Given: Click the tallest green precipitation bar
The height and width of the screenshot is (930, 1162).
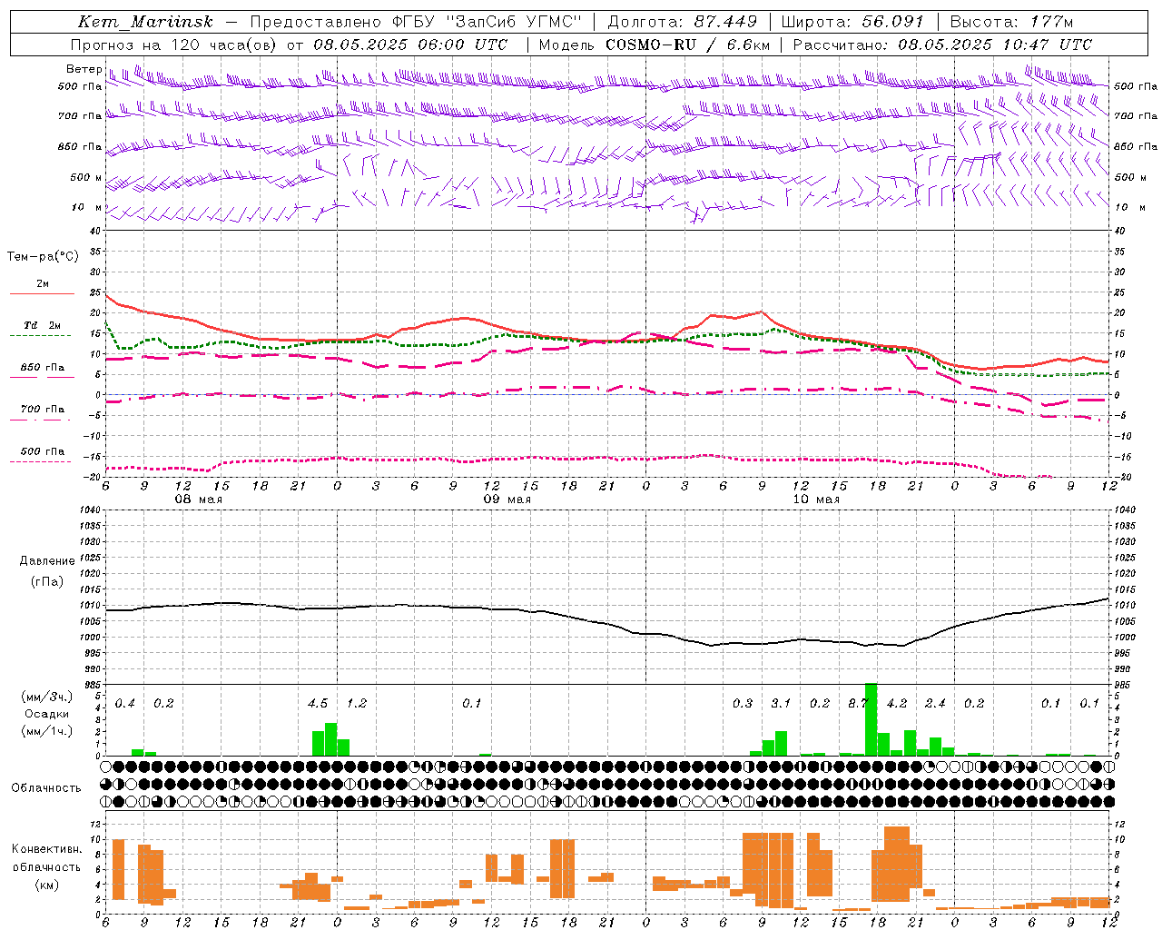Looking at the screenshot, I should pyautogui.click(x=871, y=719).
